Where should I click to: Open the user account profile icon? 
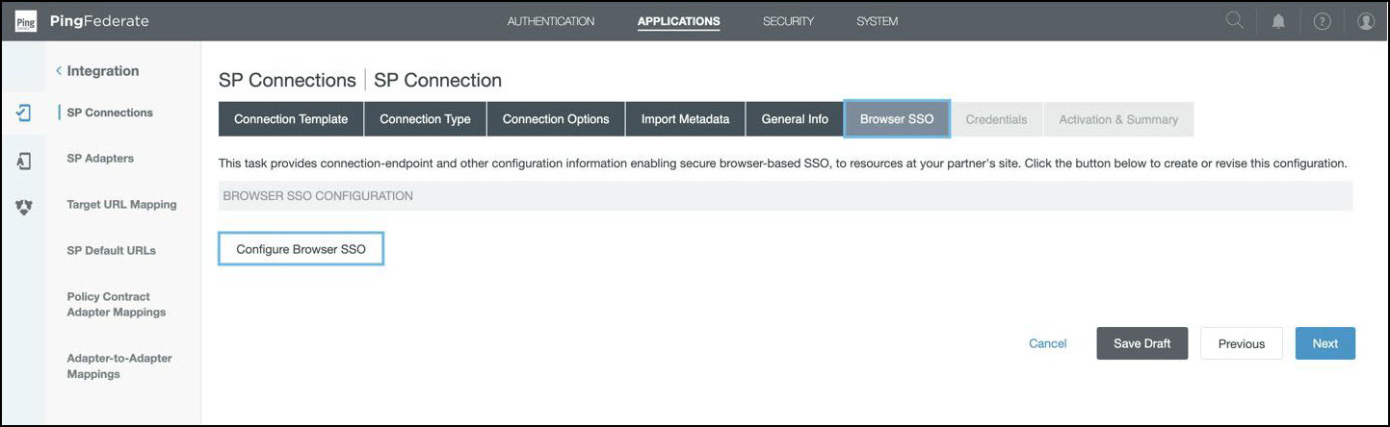pos(1365,21)
